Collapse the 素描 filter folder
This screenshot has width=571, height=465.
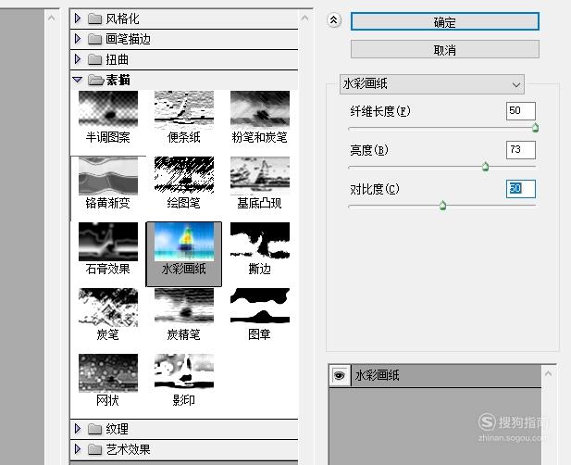point(77,80)
